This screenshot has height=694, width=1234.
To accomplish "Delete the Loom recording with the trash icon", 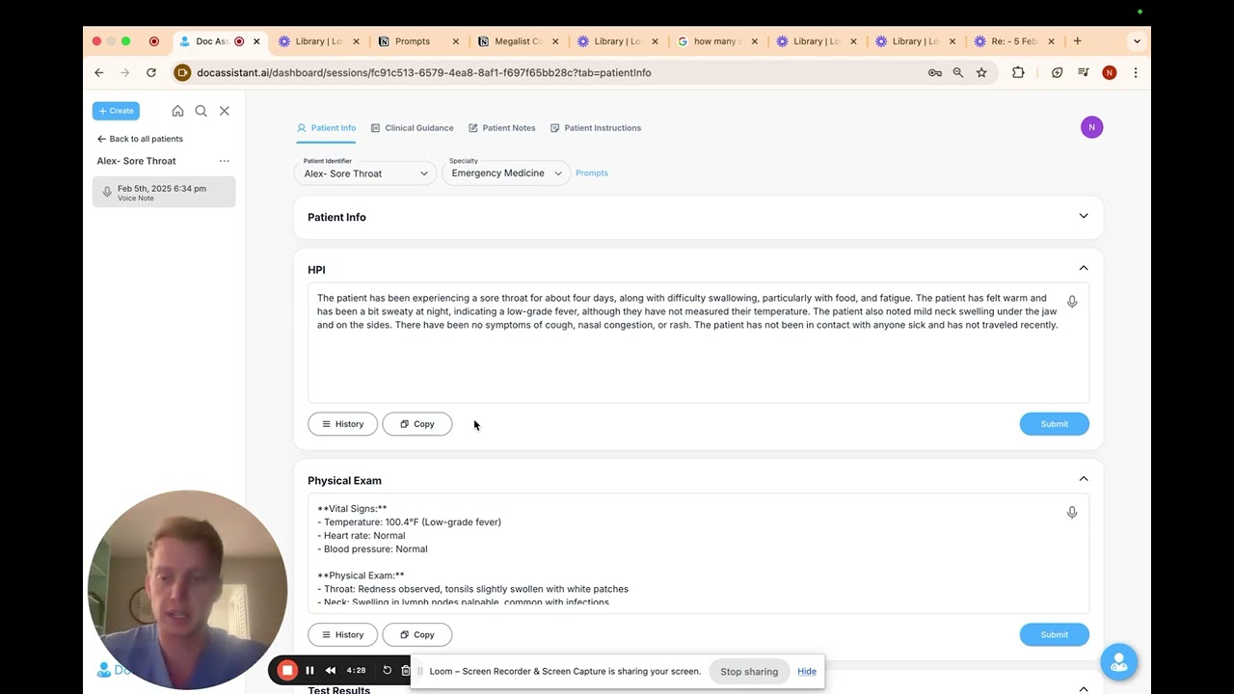I will click(405, 671).
